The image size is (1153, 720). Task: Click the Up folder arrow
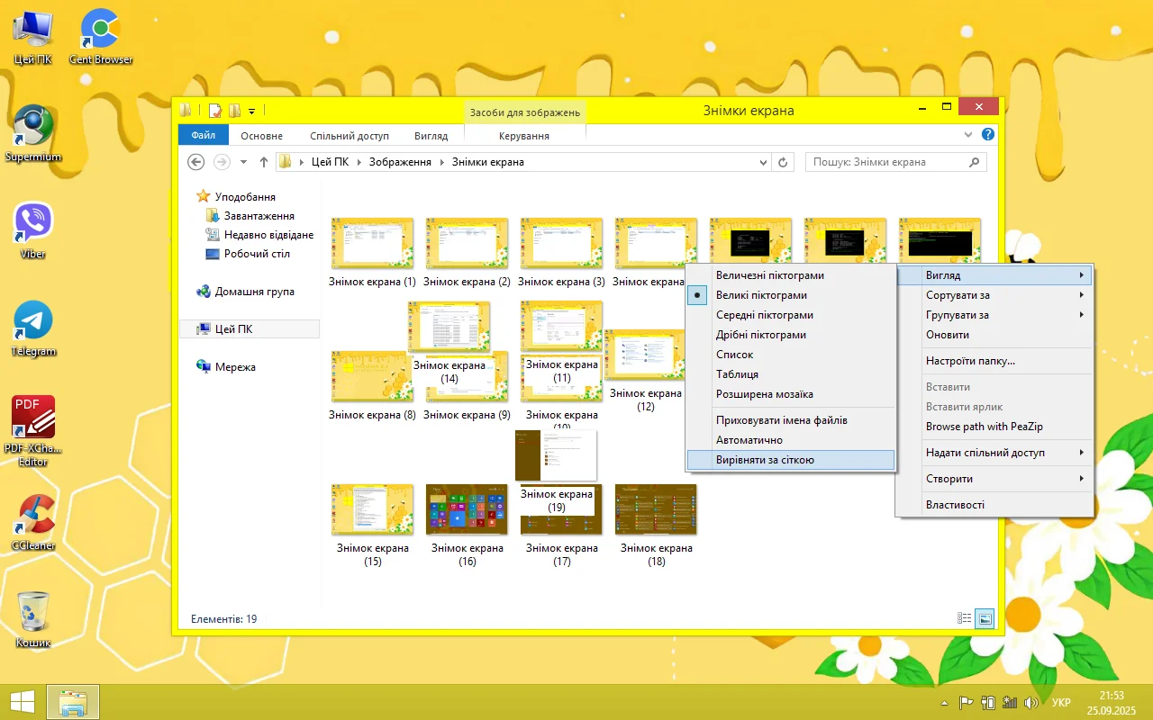(263, 162)
